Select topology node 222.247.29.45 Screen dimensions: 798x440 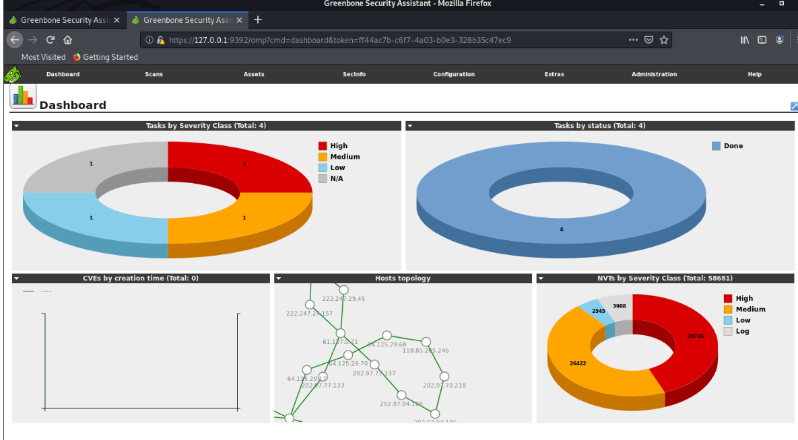(343, 290)
